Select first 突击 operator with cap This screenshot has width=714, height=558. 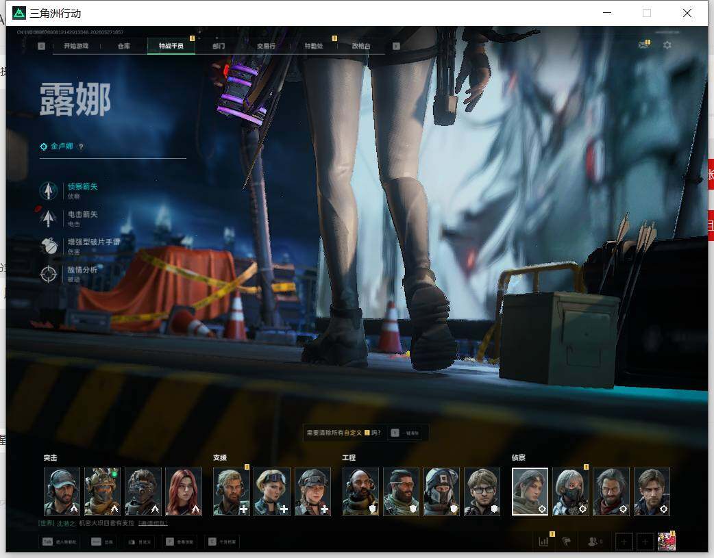(62, 492)
